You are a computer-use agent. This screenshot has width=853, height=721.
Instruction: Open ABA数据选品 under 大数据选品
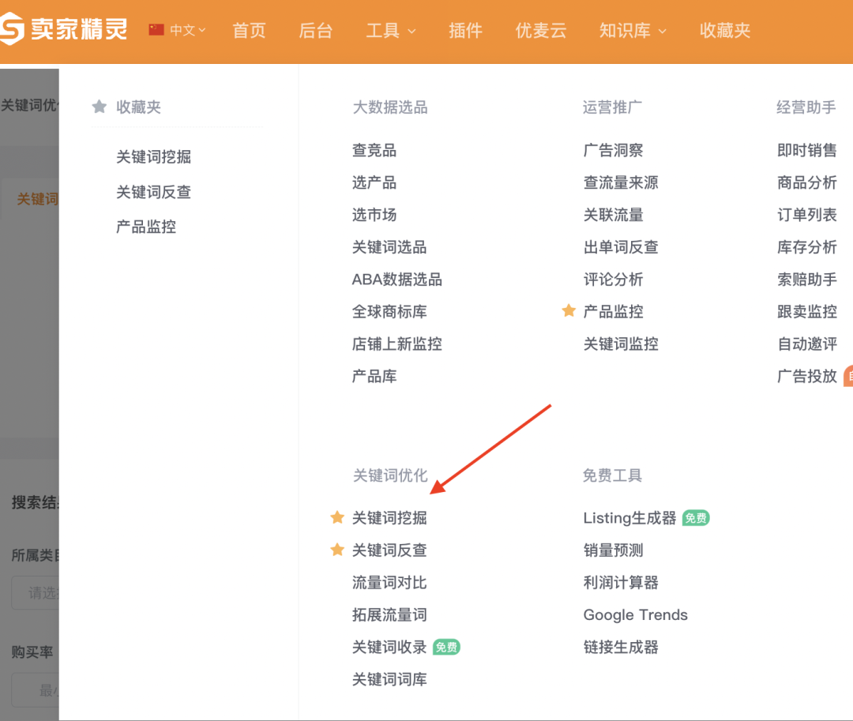tap(398, 279)
